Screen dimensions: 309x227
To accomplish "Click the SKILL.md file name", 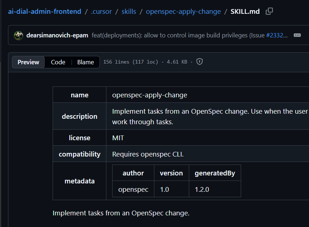I will (245, 12).
